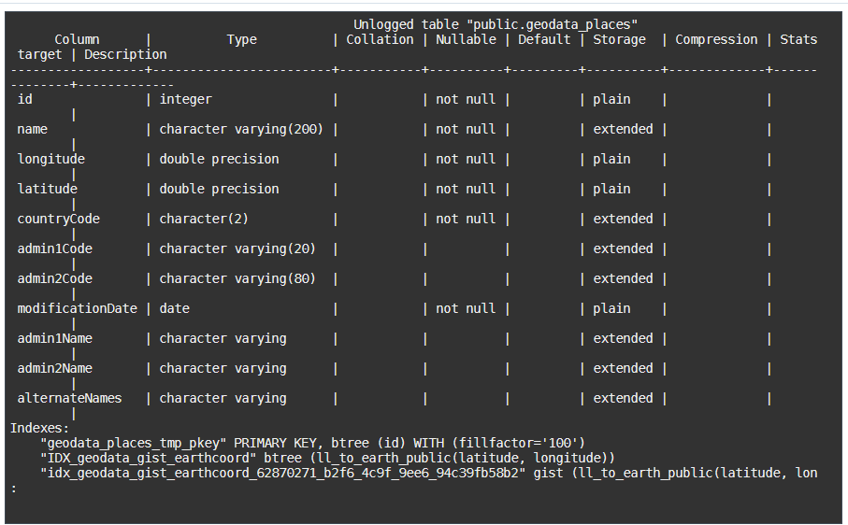Click the "character varying(200)" type text
This screenshot has width=848, height=525.
[x=241, y=129]
